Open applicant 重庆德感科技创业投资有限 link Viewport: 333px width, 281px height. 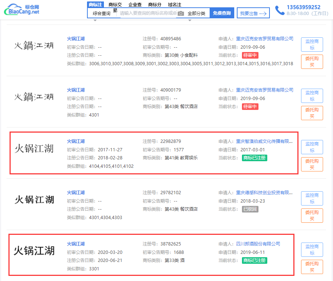pos(264,193)
